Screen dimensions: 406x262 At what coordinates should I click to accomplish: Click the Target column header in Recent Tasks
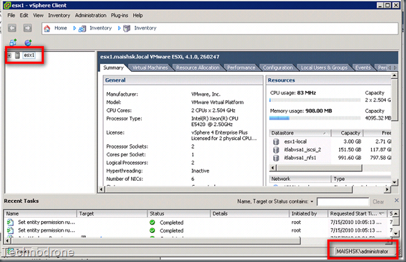click(x=112, y=214)
